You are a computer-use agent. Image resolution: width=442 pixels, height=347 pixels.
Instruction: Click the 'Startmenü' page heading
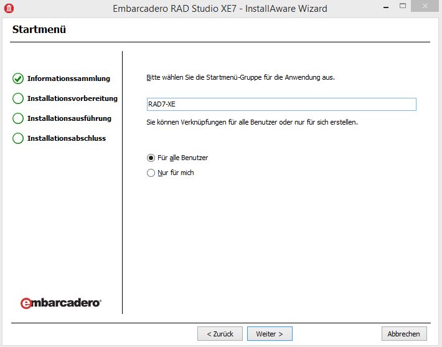click(39, 29)
